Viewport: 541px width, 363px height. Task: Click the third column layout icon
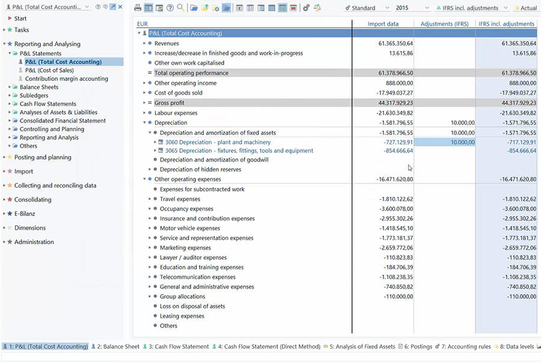[x=261, y=8]
